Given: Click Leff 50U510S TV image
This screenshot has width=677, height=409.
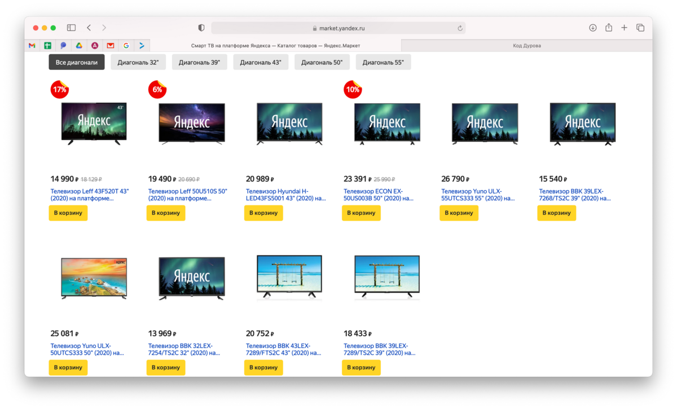Looking at the screenshot, I should (x=192, y=124).
